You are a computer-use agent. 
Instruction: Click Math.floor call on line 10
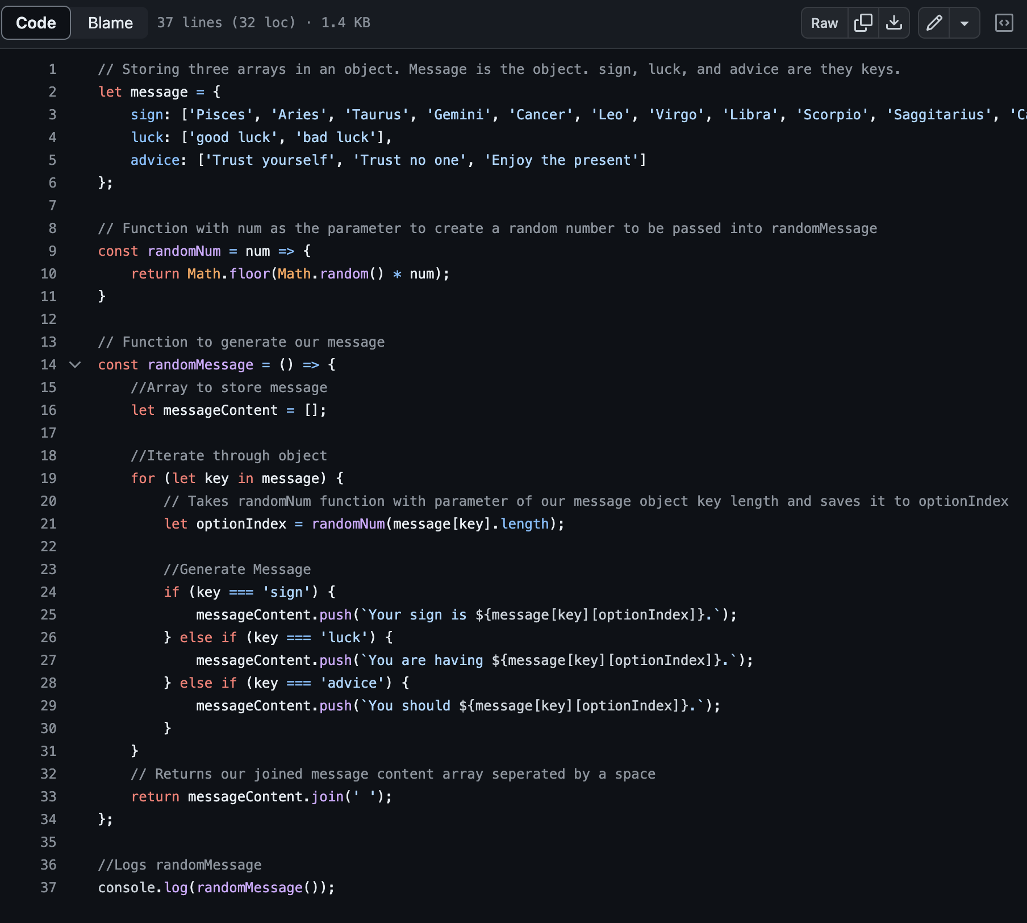tap(229, 274)
